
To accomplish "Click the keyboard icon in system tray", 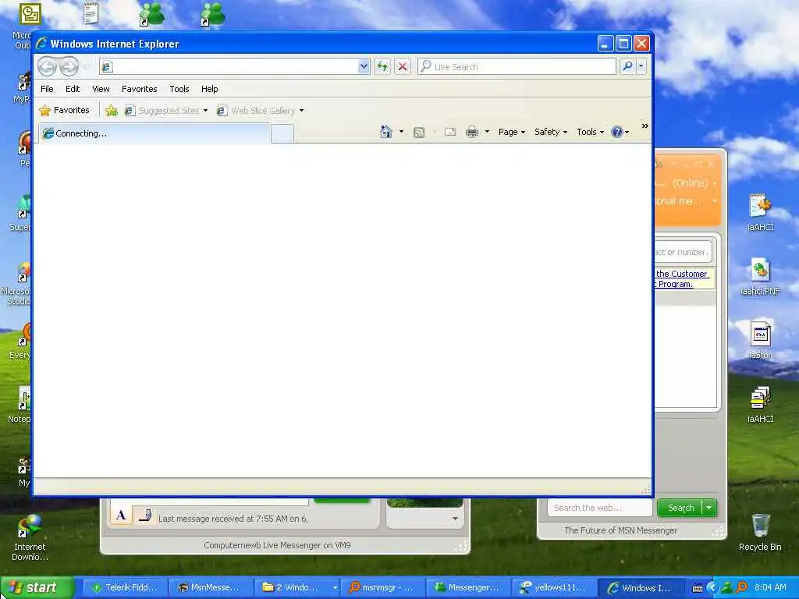I will click(698, 588).
